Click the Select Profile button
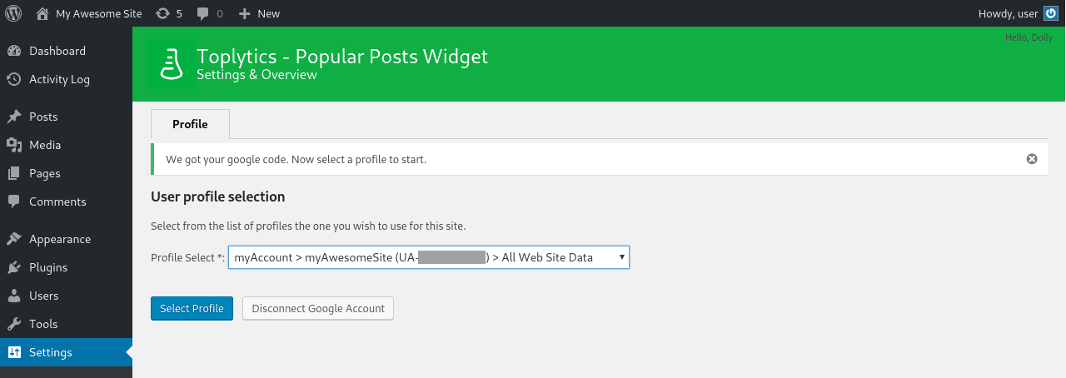The image size is (1066, 378). (192, 308)
